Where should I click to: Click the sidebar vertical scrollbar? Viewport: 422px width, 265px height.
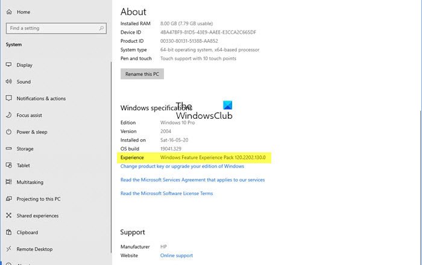coord(111,157)
